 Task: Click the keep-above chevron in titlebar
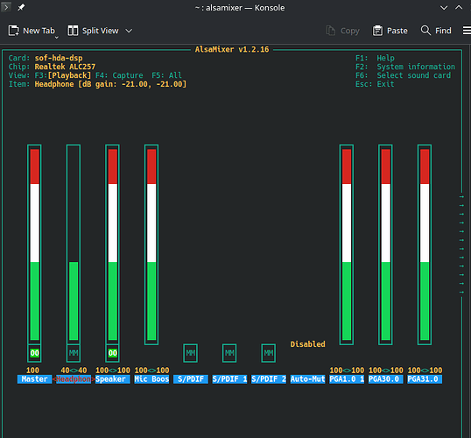point(459,7)
